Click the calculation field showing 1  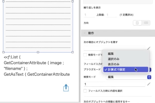(114, 84)
